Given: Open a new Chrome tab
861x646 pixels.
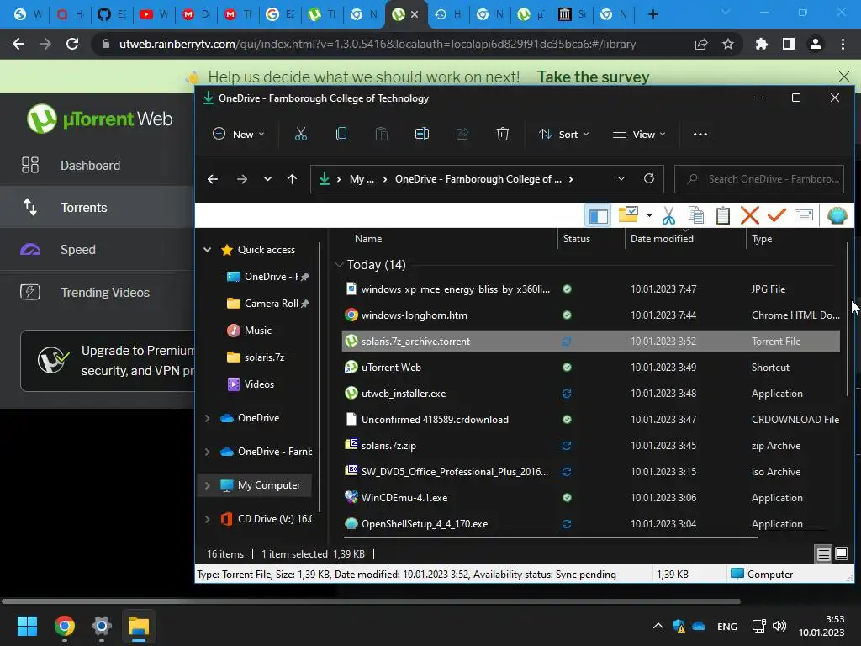Looking at the screenshot, I should (652, 14).
